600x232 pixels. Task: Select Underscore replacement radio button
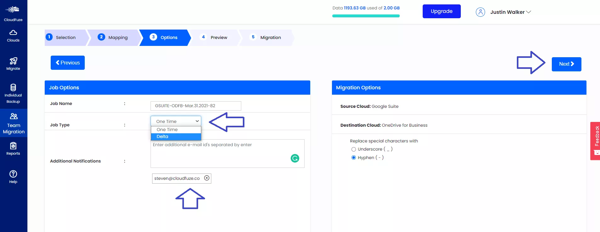(x=354, y=149)
